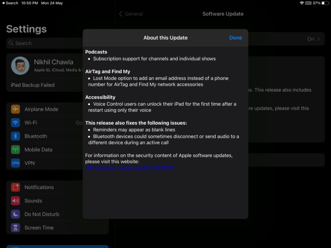331x248 pixels.
Task: Tap the About this Update title
Action: [165, 38]
